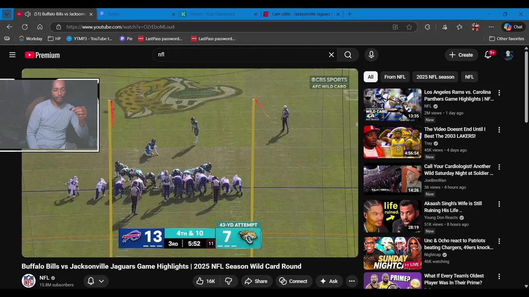Open Akaash Singh's Wife video title
529x297 pixels.
tap(453, 207)
